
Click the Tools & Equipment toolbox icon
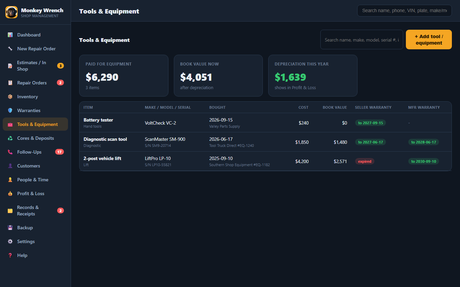(10, 124)
